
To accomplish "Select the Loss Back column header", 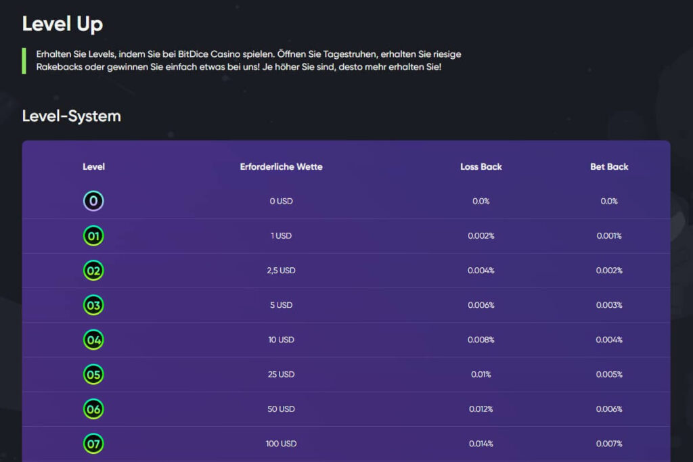I will click(481, 166).
